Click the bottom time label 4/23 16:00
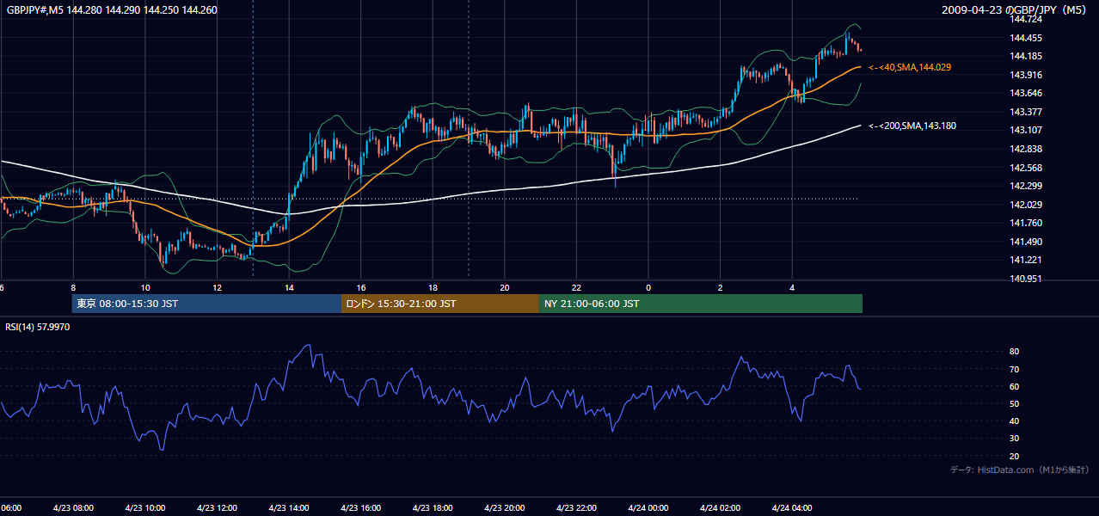This screenshot has width=1099, height=516. [361, 508]
